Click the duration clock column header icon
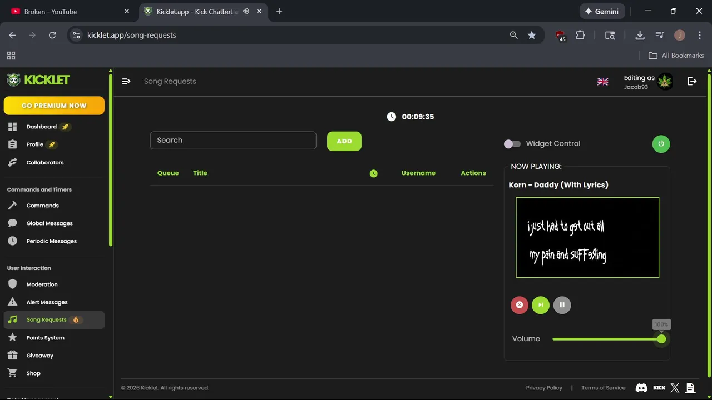This screenshot has width=712, height=400. 374,173
